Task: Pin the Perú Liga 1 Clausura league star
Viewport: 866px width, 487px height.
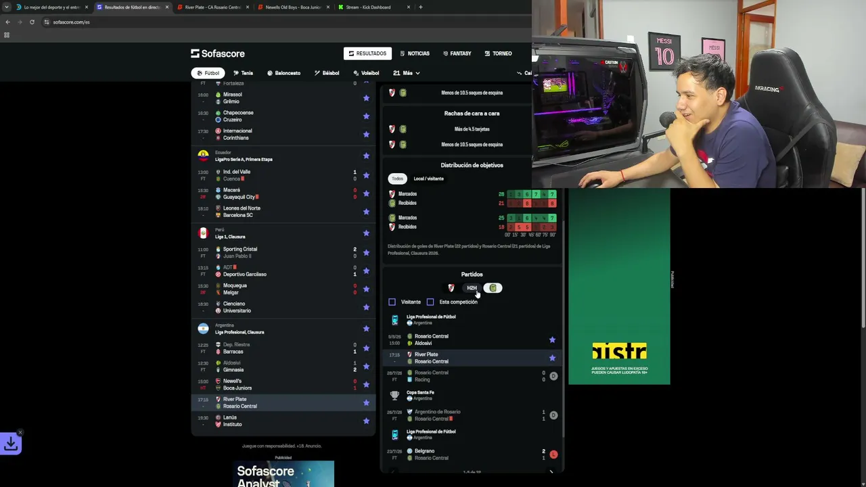Action: pos(366,233)
